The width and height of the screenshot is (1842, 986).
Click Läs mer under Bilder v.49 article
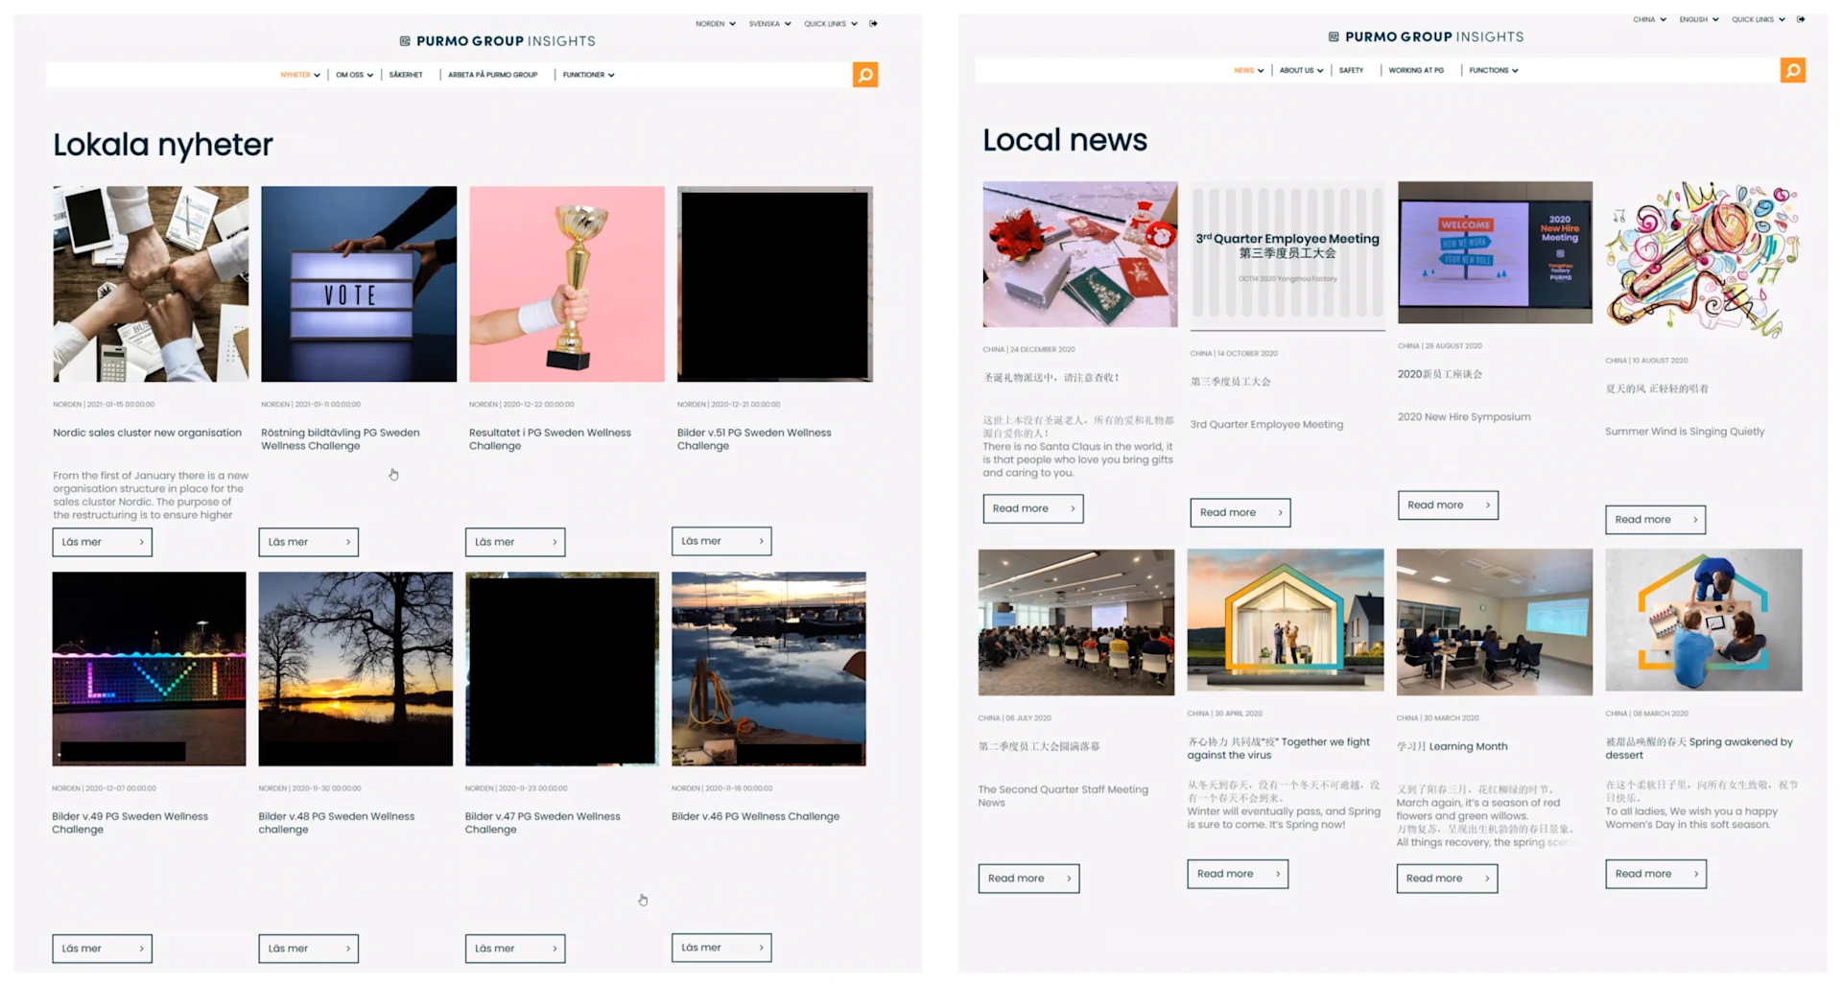point(102,949)
